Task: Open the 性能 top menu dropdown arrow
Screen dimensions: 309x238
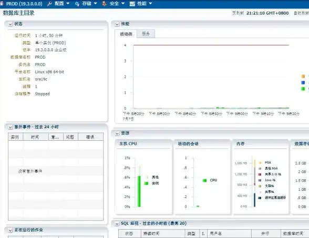Action: click(x=150, y=4)
